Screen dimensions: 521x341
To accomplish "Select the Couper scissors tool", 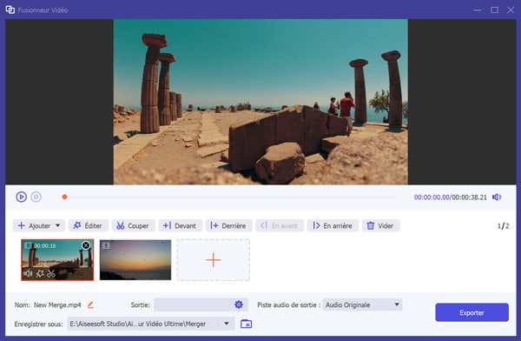I will coord(133,225).
